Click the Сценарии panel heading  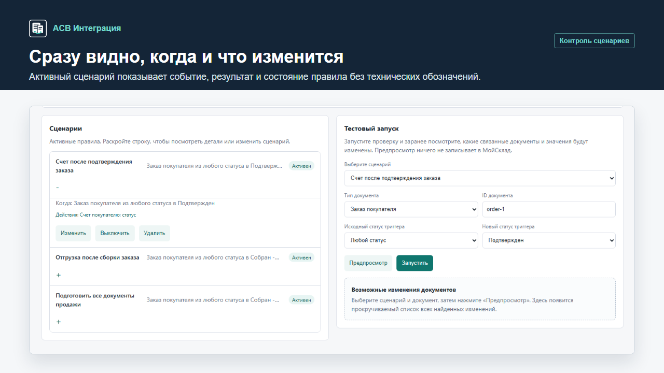[66, 128]
